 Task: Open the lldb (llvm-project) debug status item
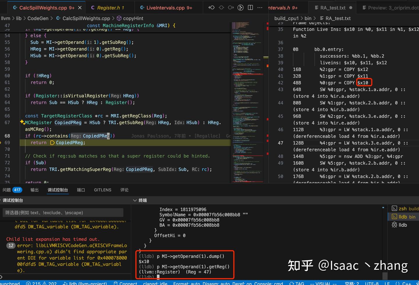85,283
